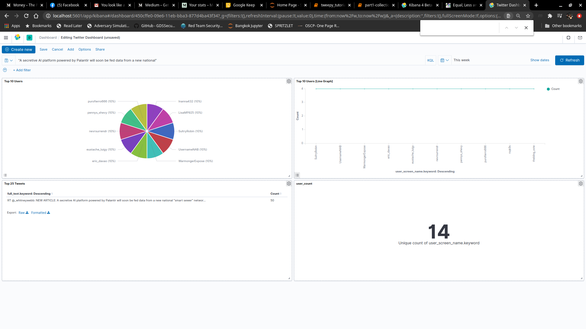Toggle Count series in line graph legend

click(555, 89)
